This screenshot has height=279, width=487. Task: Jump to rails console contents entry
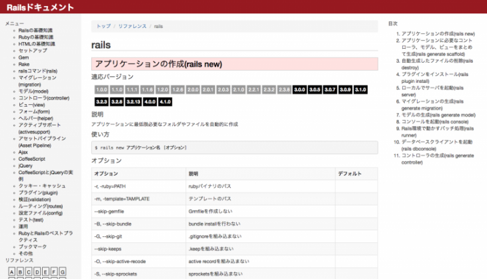[435, 121]
